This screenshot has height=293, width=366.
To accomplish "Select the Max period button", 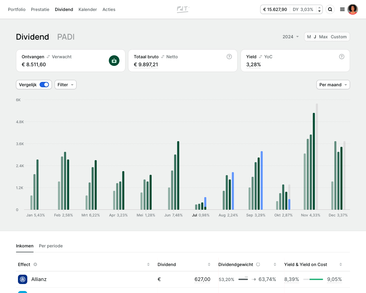I will tap(323, 37).
